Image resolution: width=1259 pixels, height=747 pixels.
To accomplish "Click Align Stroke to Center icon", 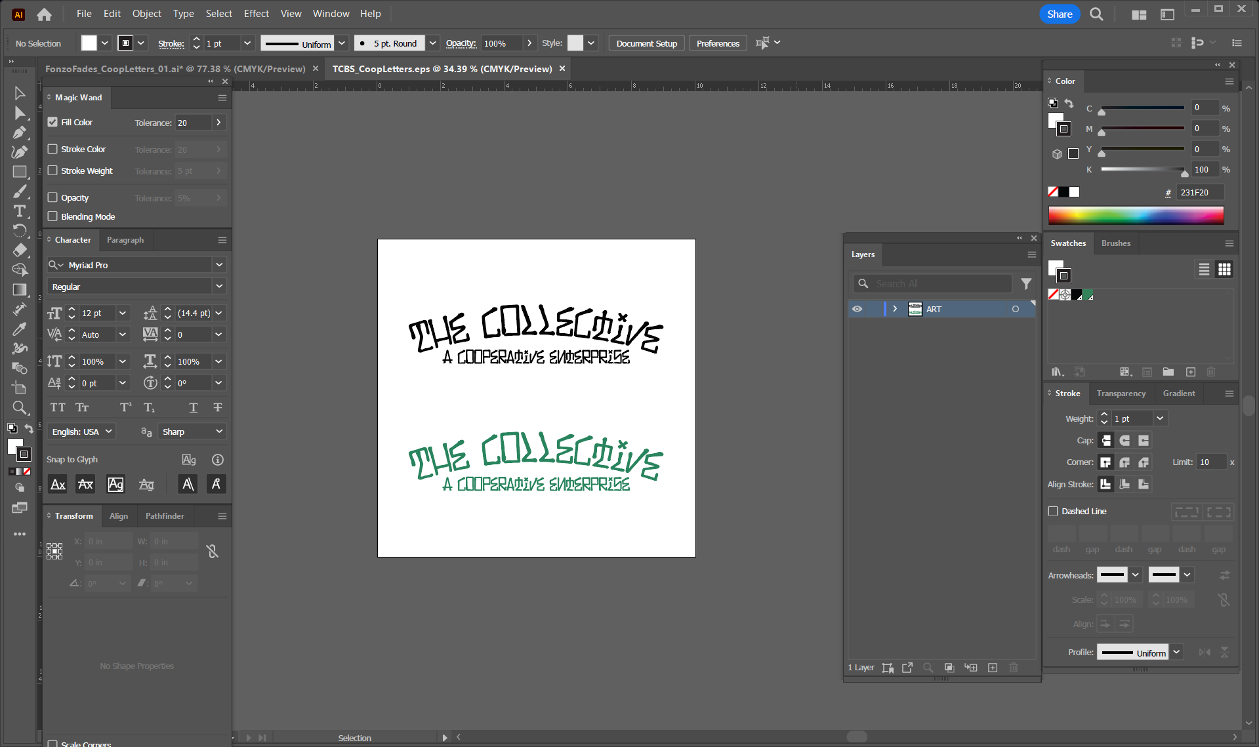I will pos(1106,484).
